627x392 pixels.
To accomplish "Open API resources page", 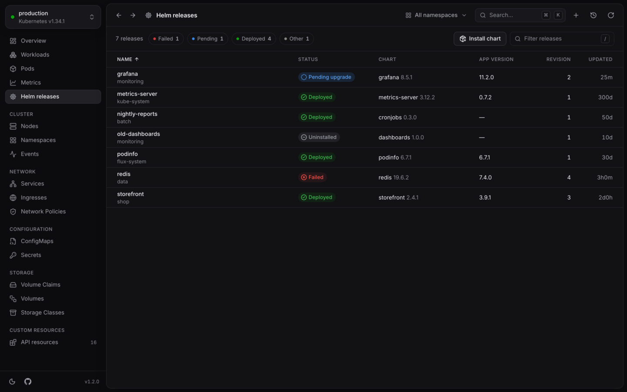I will click(53, 342).
